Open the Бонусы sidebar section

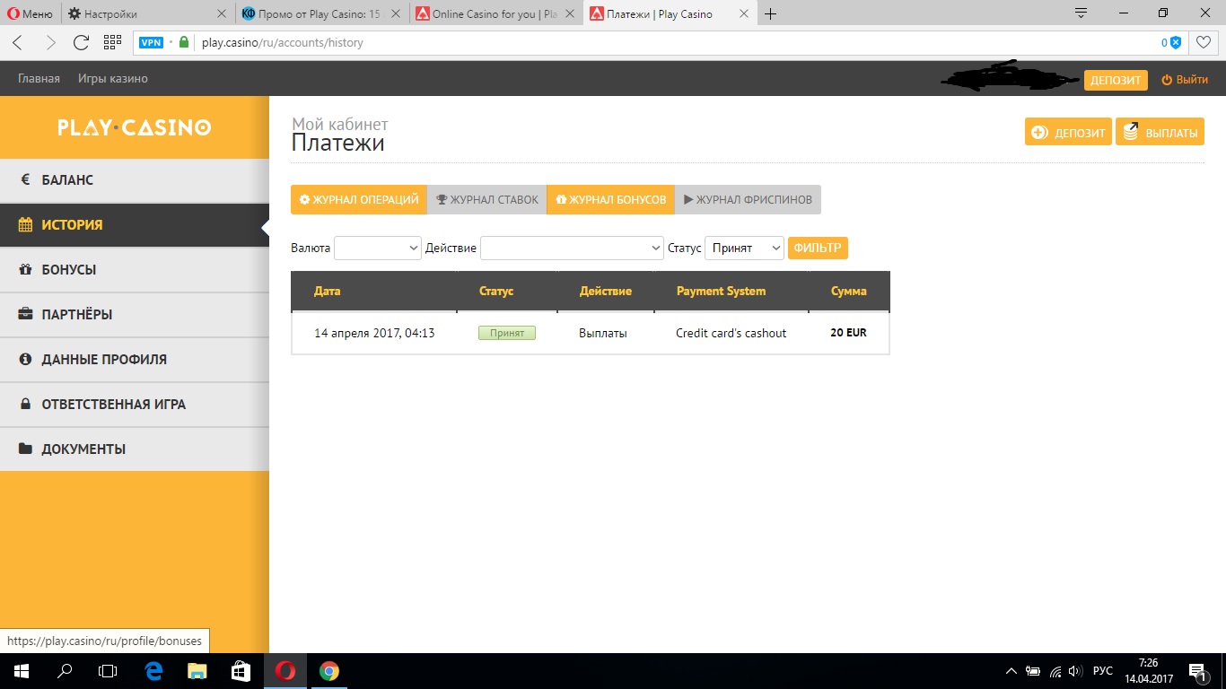[x=135, y=270]
